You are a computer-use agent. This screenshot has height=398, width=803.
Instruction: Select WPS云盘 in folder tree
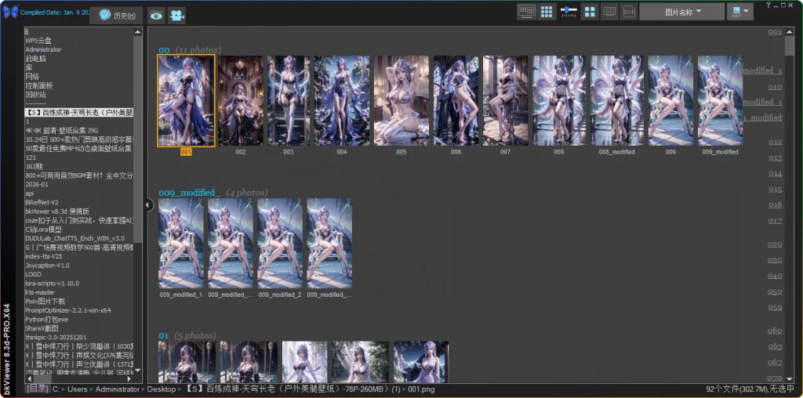point(38,41)
